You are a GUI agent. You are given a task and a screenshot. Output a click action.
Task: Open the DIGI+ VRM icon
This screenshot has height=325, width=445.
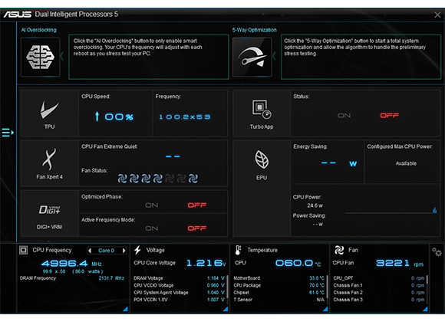point(49,209)
